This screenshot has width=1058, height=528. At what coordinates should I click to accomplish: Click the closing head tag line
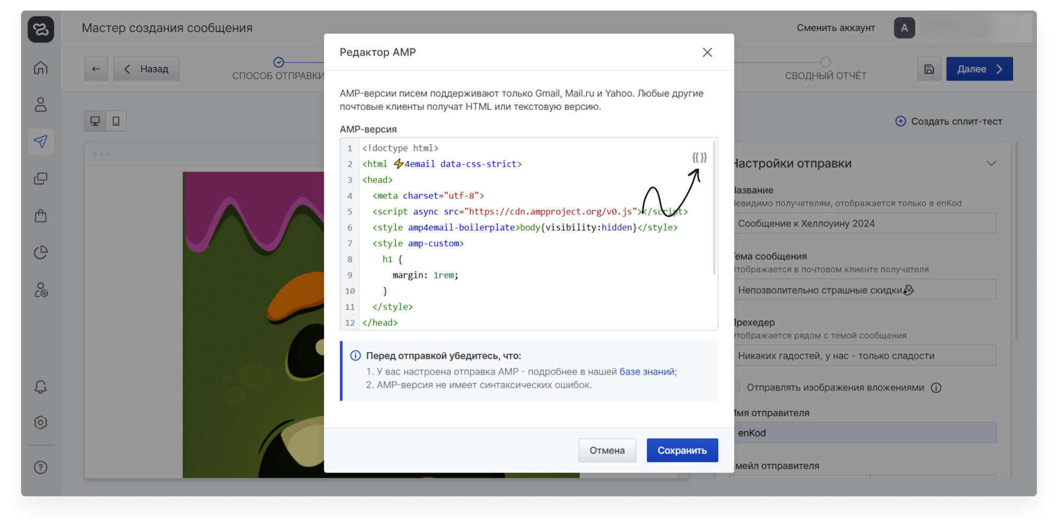point(380,323)
